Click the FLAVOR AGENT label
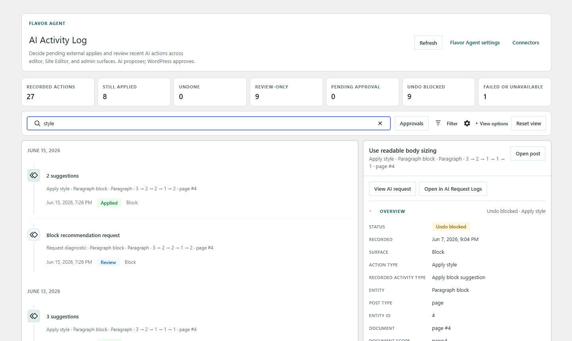This screenshot has width=572, height=341. pos(47,23)
